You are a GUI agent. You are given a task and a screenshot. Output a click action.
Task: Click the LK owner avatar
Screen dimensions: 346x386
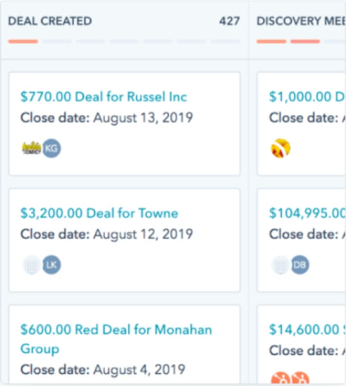(x=52, y=265)
